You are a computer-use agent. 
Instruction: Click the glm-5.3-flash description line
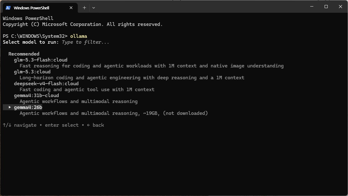152,66
